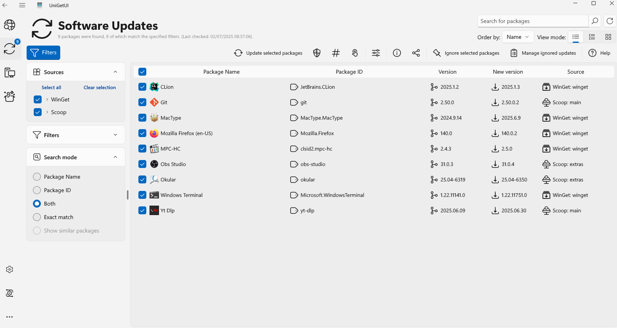The width and height of the screenshot is (617, 328).
Task: Show package details info icon
Action: pyautogui.click(x=397, y=53)
